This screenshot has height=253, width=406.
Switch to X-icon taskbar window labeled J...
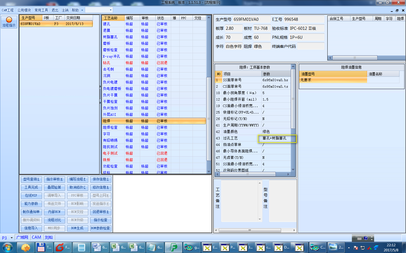click(246, 247)
